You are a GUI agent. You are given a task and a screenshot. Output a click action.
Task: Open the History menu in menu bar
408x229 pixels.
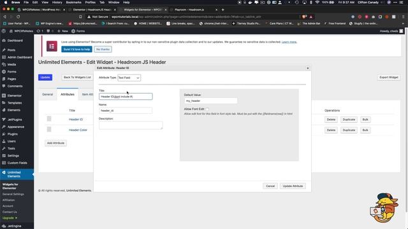(57, 3)
